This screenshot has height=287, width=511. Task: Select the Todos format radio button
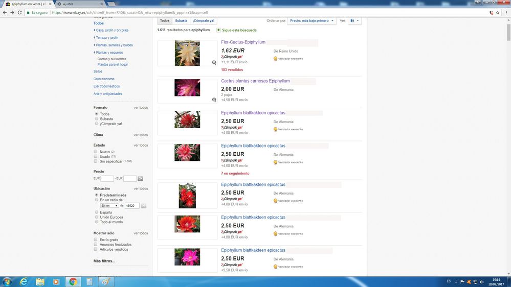(x=97, y=114)
